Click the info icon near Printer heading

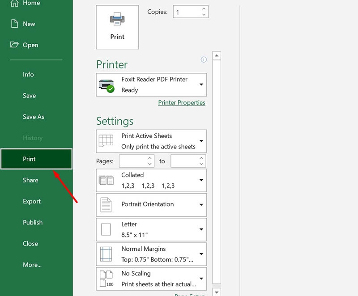pos(203,59)
